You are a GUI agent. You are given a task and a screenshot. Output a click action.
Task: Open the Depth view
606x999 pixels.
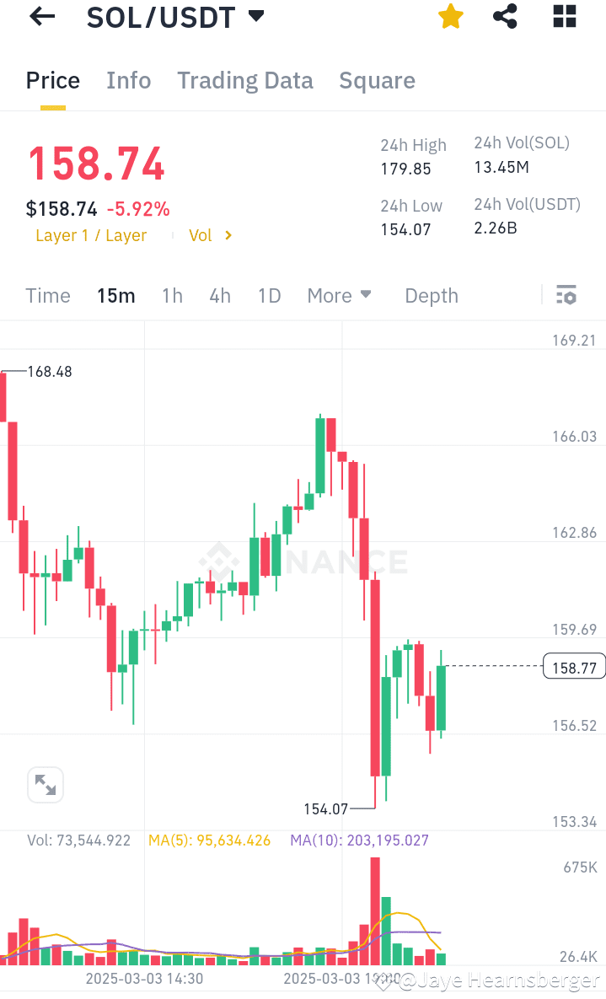pyautogui.click(x=431, y=295)
